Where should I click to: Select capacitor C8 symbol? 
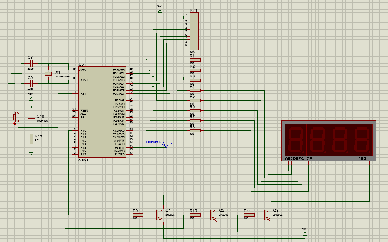click(x=31, y=63)
